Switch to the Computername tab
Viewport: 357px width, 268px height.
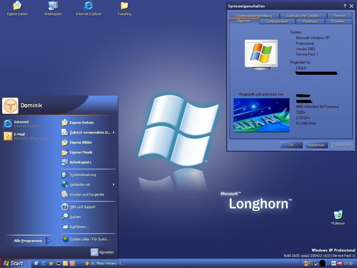click(x=277, y=21)
